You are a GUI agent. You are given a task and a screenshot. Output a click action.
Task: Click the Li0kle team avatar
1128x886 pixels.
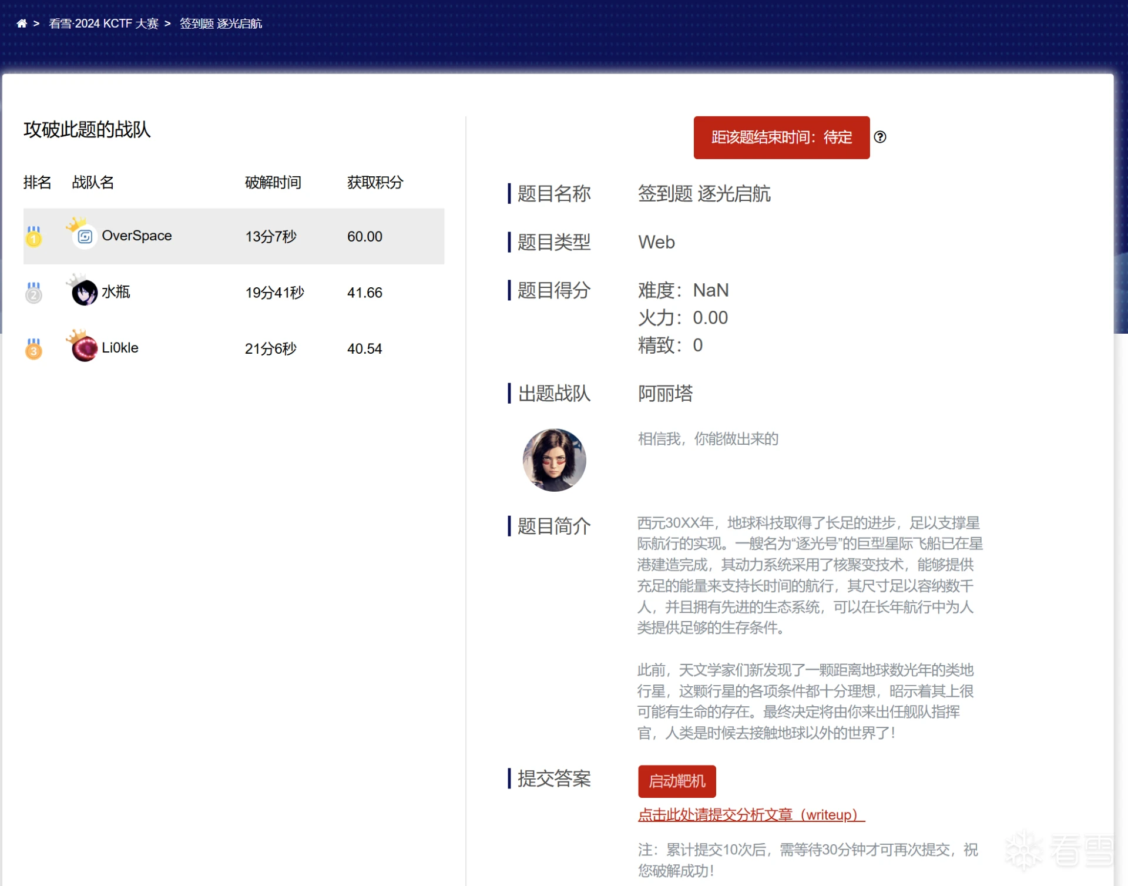coord(85,348)
